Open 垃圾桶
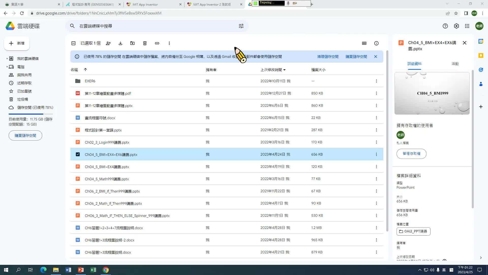The image size is (488, 275). 23,99
